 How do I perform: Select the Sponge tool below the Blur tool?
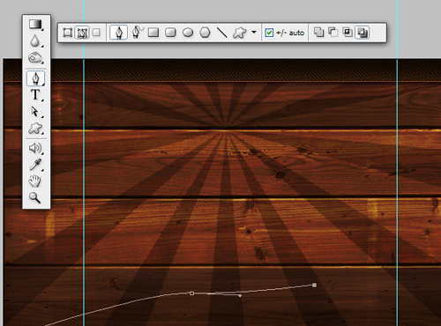pyautogui.click(x=35, y=57)
